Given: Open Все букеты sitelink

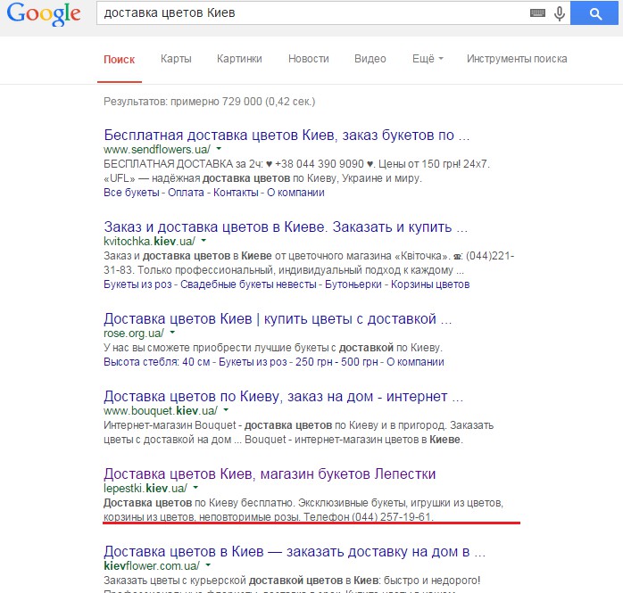Looking at the screenshot, I should coord(131,193).
